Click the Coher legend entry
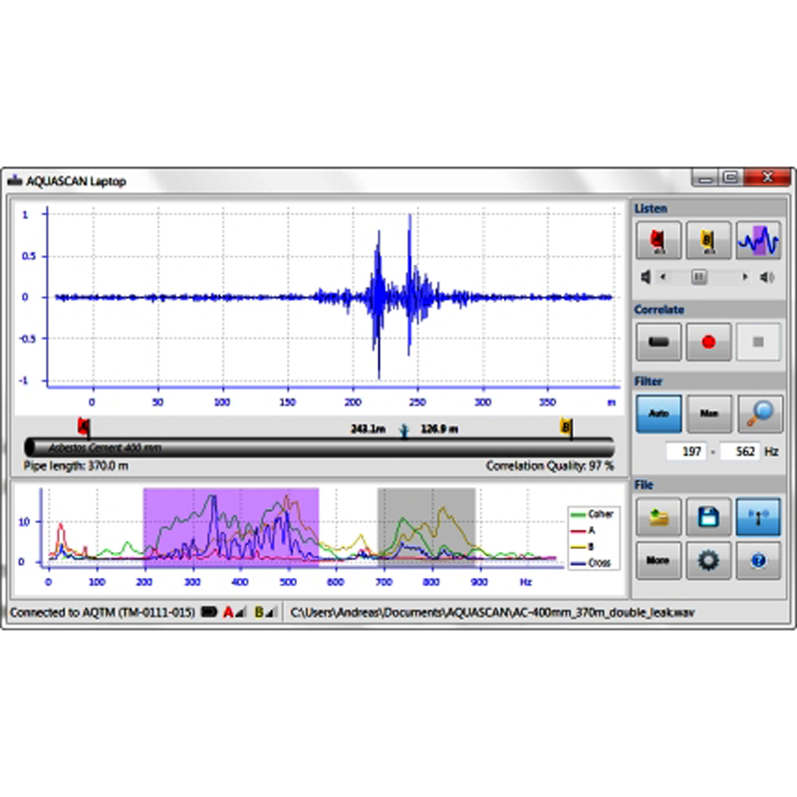 (593, 514)
